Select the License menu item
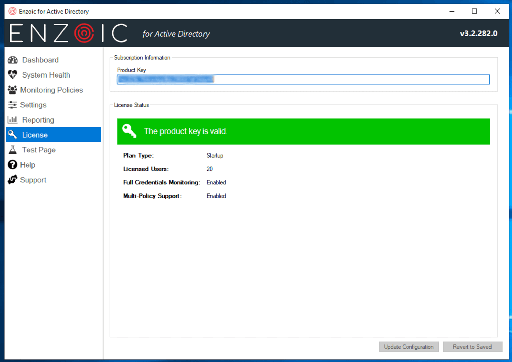The image size is (512, 362). click(x=53, y=135)
